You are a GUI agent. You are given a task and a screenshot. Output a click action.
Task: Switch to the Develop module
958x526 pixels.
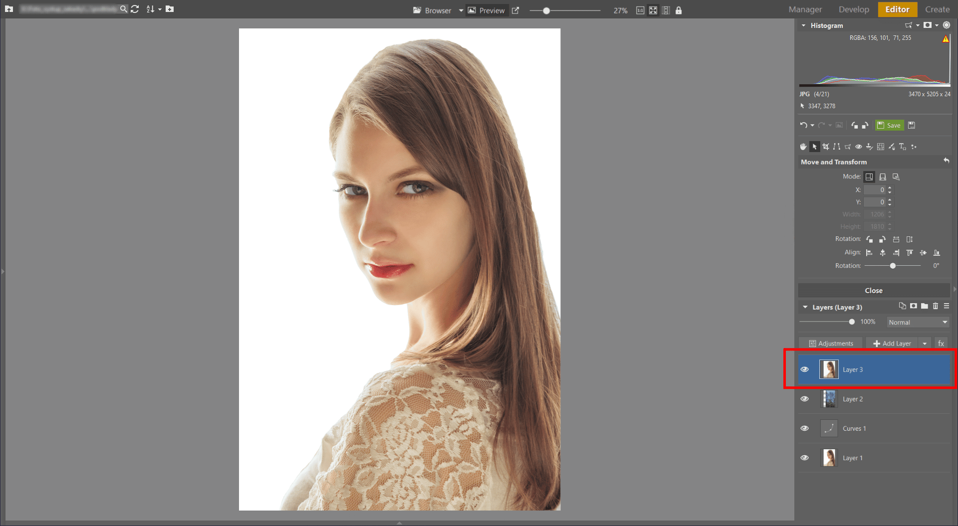tap(854, 9)
